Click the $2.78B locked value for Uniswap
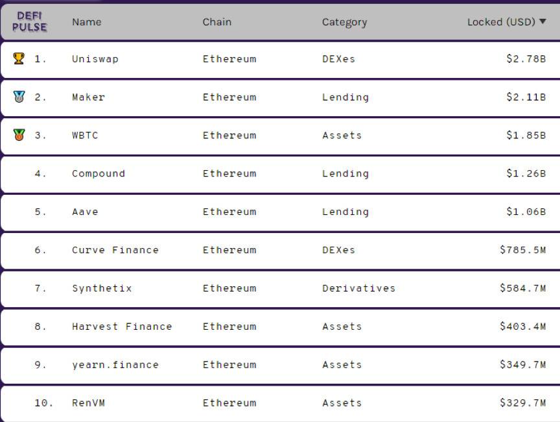The height and width of the screenshot is (422, 560). pos(526,58)
